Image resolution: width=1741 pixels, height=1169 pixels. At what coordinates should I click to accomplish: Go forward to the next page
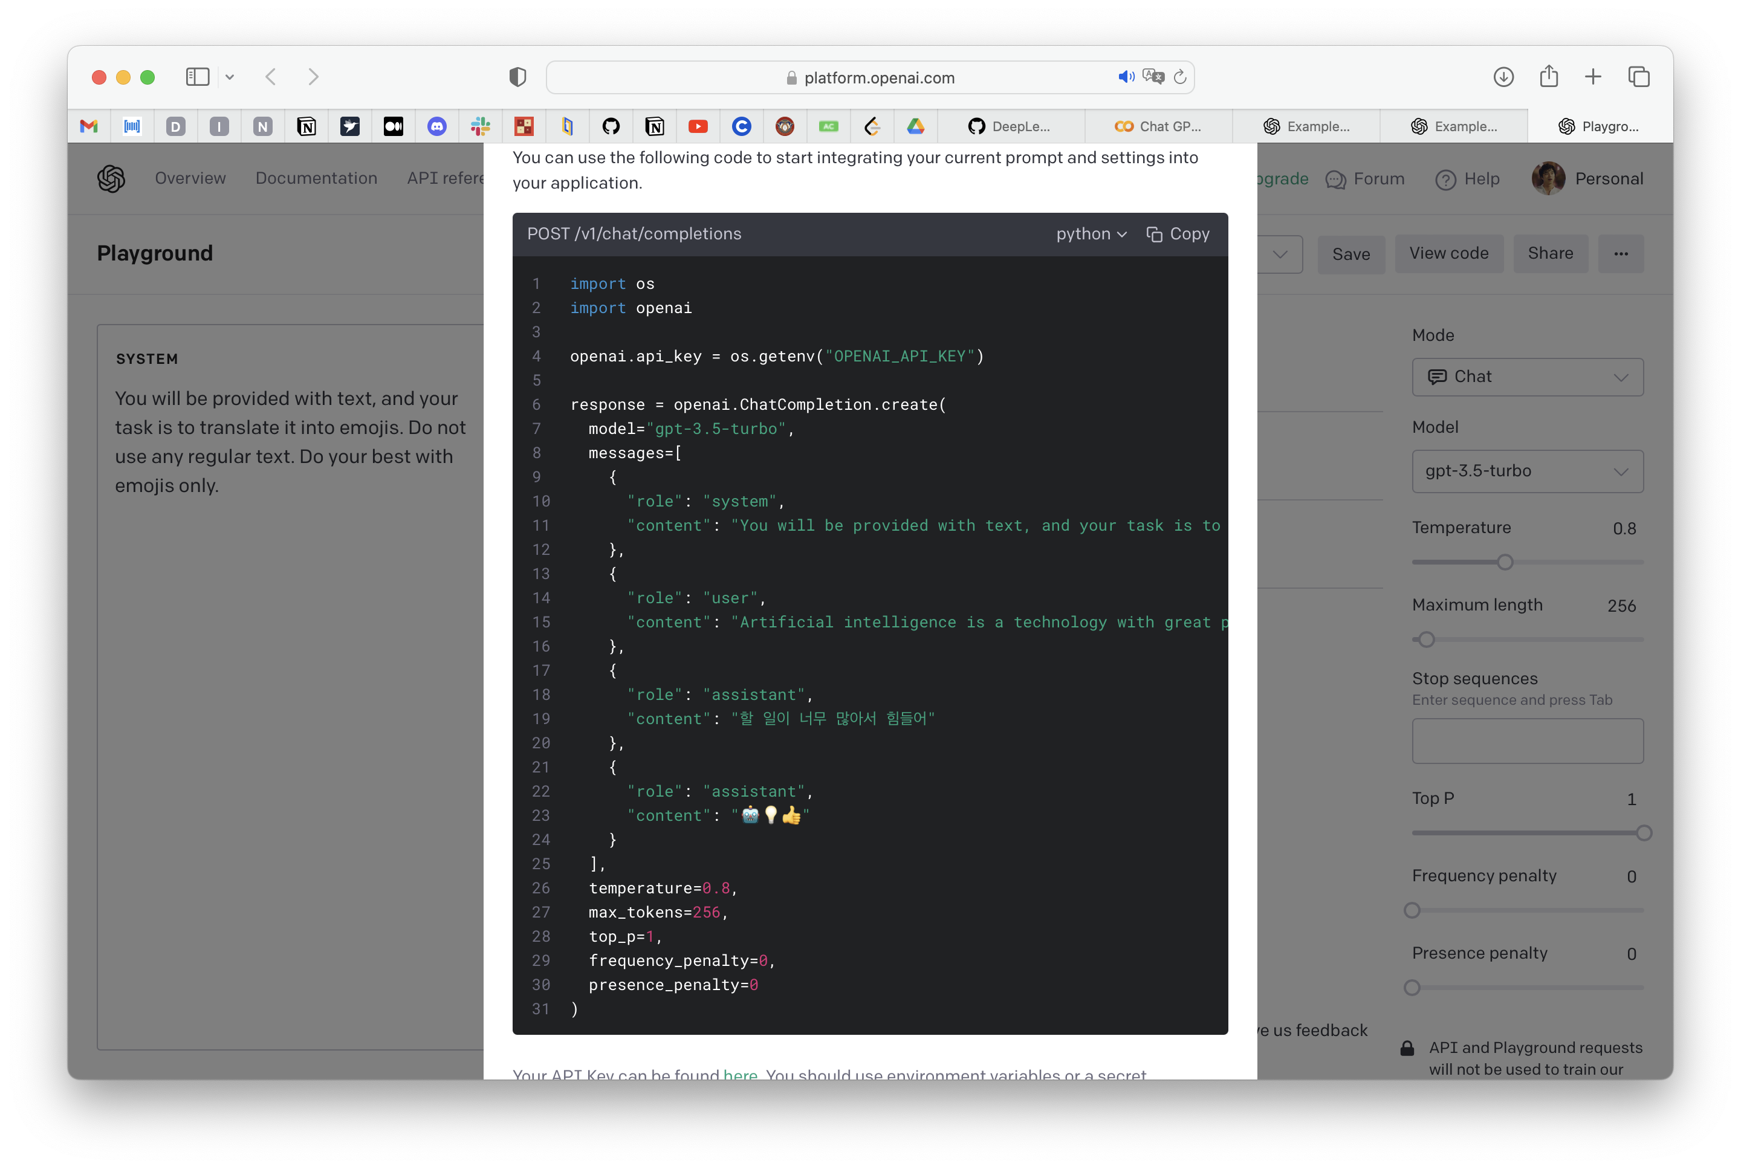click(x=313, y=77)
